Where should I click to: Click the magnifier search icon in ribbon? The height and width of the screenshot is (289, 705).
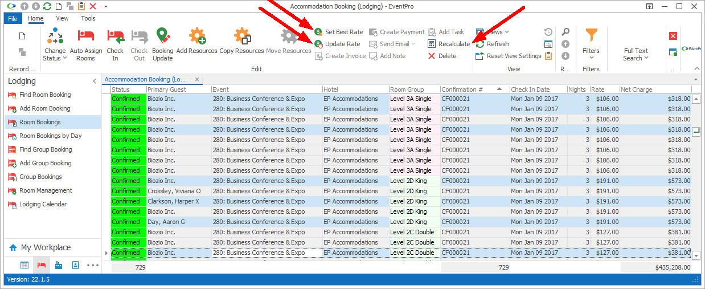point(565,32)
